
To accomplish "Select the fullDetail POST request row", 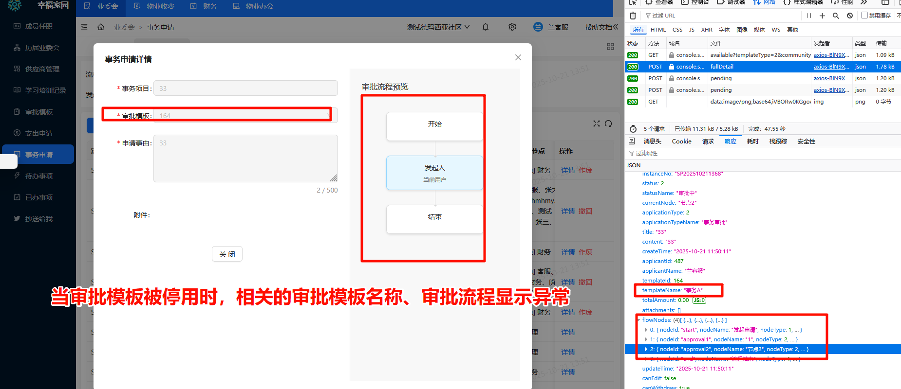I will coord(763,67).
